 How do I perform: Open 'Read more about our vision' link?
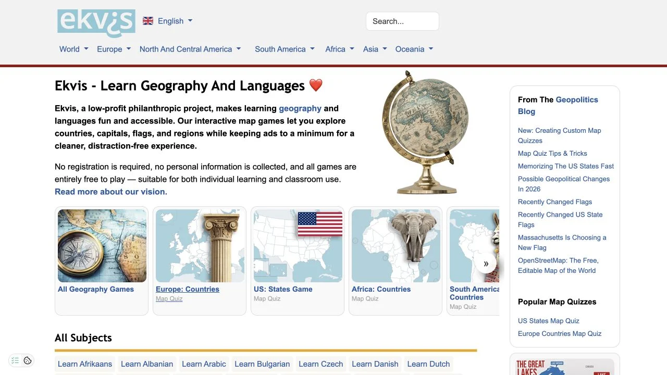coord(111,192)
